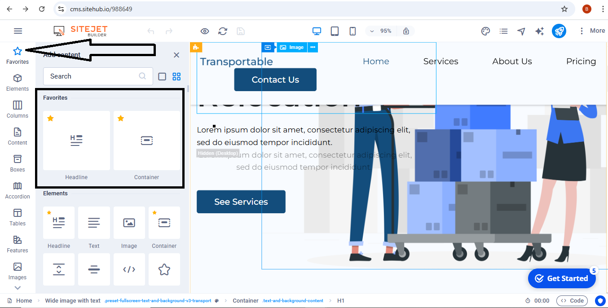Click the rocket publish icon

point(559,31)
